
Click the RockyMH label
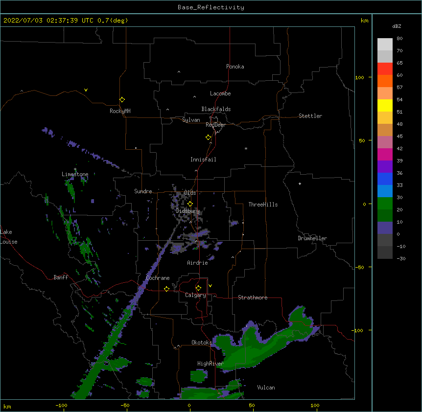point(120,111)
